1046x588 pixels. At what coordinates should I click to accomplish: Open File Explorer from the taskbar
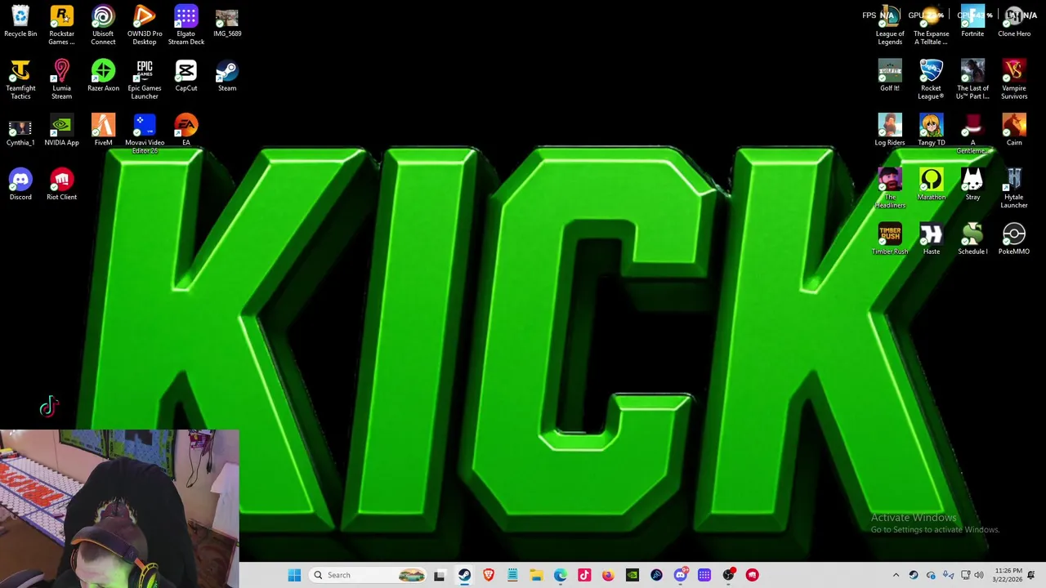pos(536,575)
